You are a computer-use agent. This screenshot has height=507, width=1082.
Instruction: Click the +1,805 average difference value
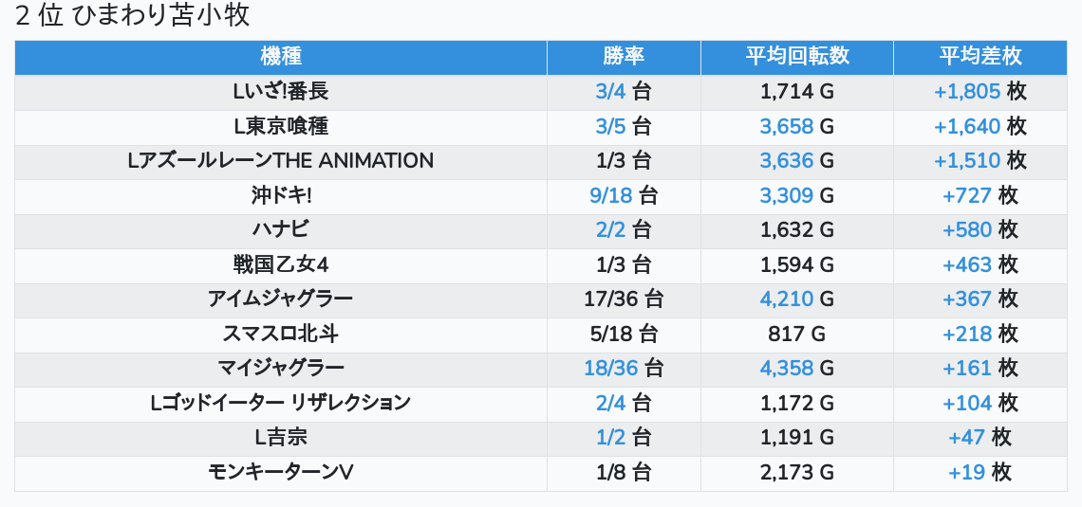pyautogui.click(x=967, y=92)
